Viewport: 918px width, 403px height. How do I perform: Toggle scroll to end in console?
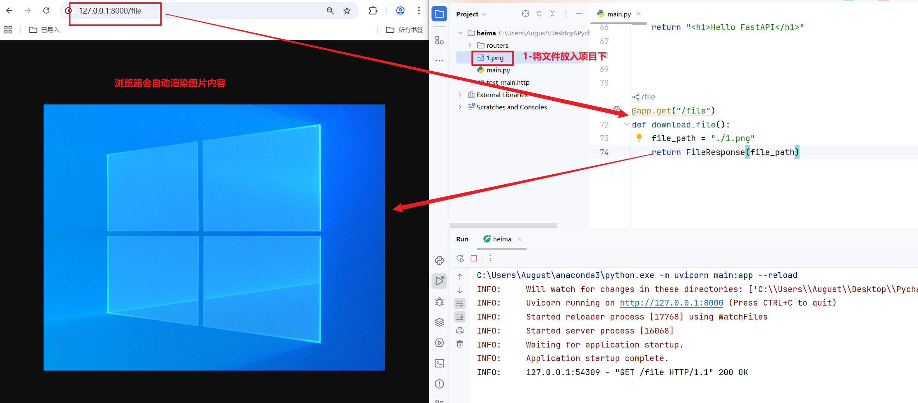pos(460,317)
